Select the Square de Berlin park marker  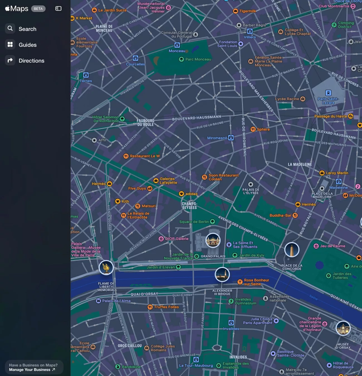coord(212,222)
